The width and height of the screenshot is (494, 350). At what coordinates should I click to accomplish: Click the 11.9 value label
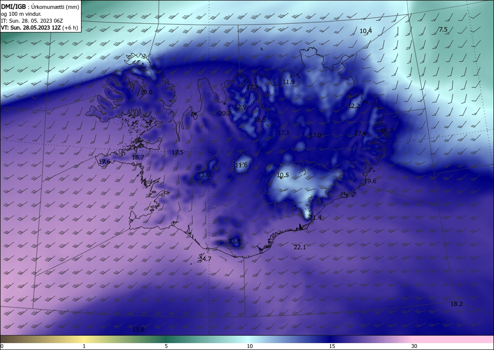pos(288,82)
